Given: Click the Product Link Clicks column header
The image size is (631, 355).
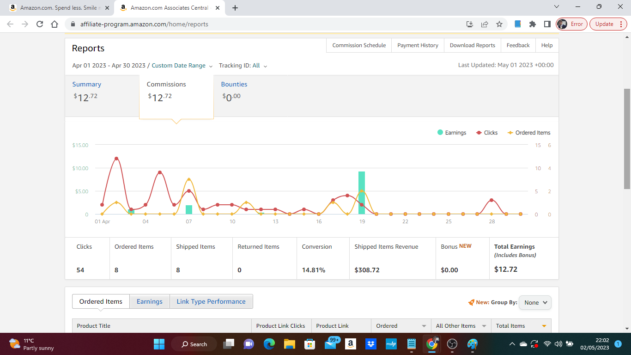Looking at the screenshot, I should [x=281, y=326].
